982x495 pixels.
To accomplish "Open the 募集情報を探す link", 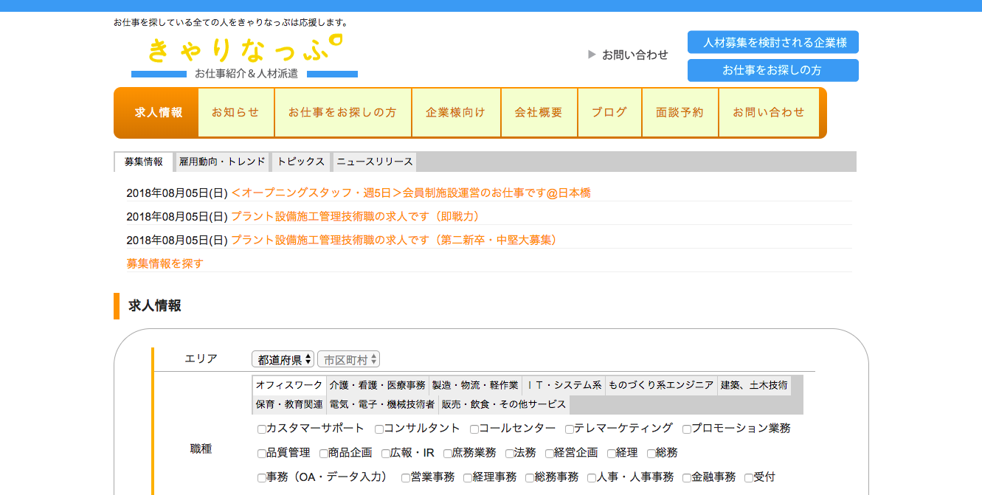I will pos(165,263).
